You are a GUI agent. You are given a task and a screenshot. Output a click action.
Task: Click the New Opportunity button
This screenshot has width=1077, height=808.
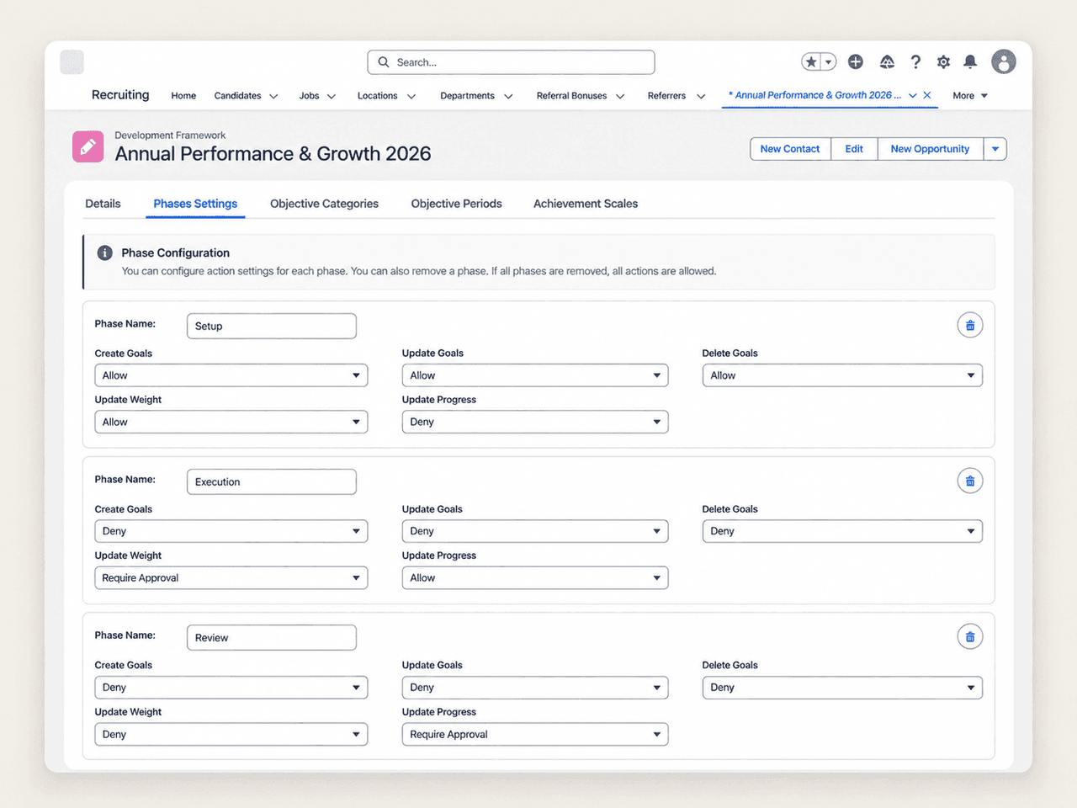pyautogui.click(x=930, y=149)
